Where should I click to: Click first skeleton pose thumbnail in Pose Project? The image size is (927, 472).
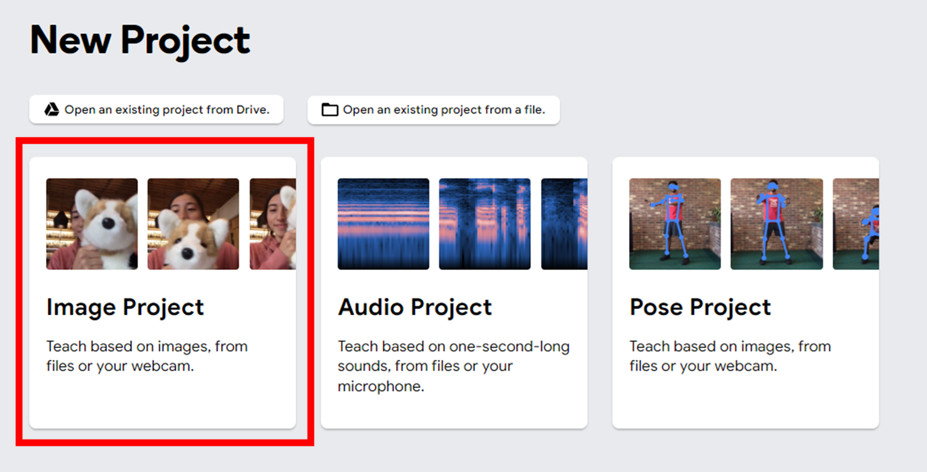tap(675, 224)
